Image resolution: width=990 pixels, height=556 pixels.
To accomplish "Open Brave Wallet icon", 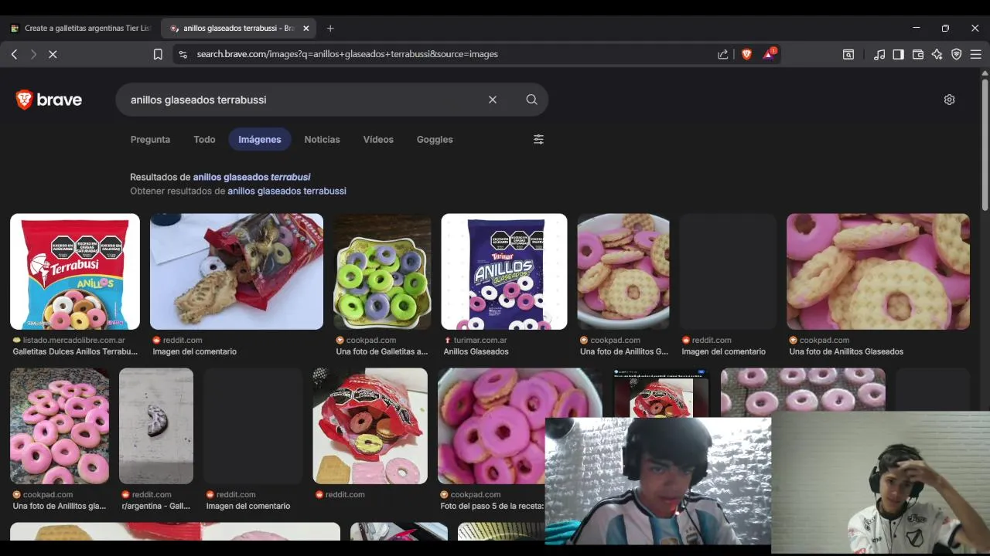I will 918,54.
